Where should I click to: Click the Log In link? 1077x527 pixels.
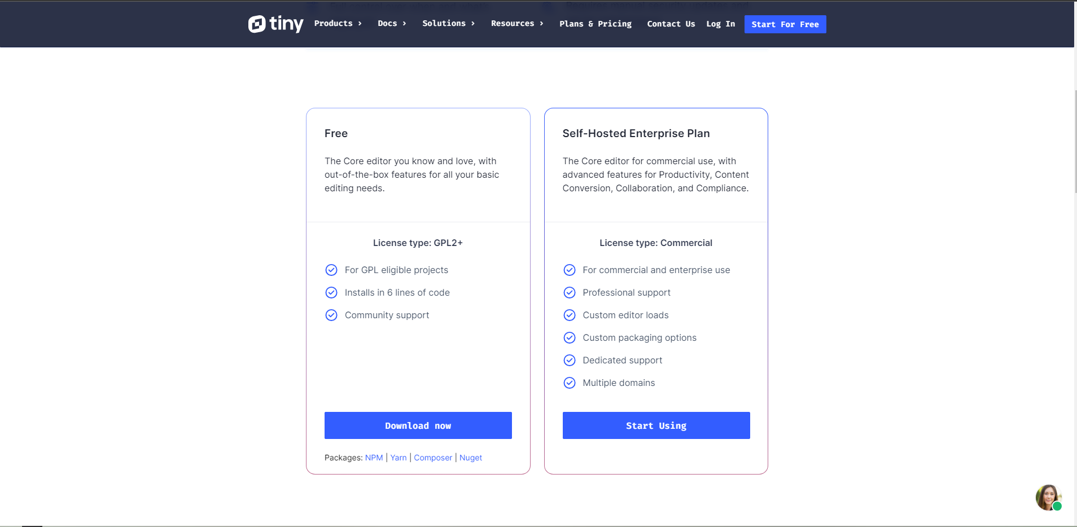(720, 24)
